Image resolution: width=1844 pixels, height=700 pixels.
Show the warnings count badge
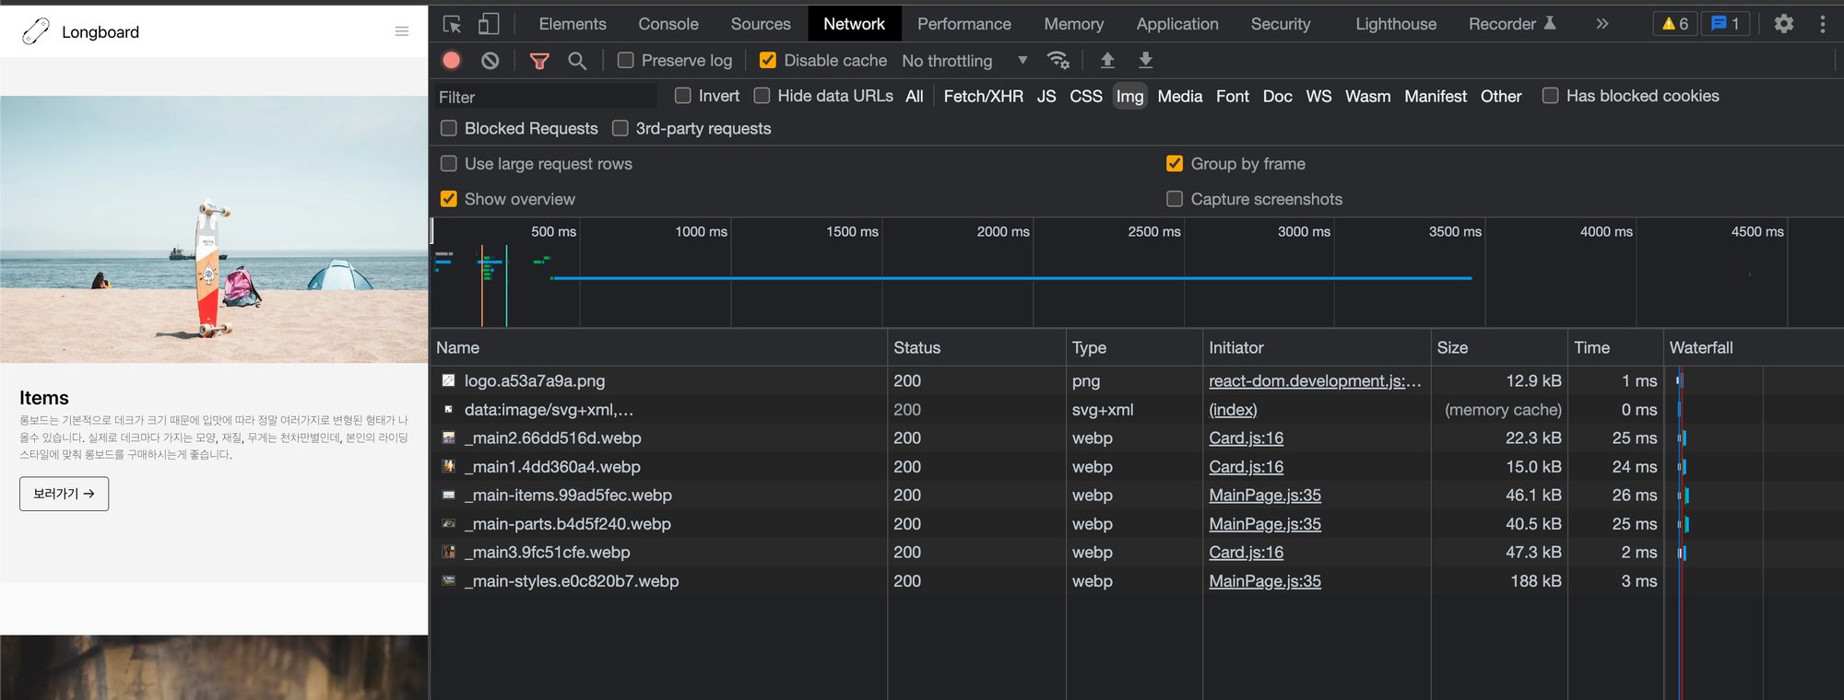point(1675,24)
